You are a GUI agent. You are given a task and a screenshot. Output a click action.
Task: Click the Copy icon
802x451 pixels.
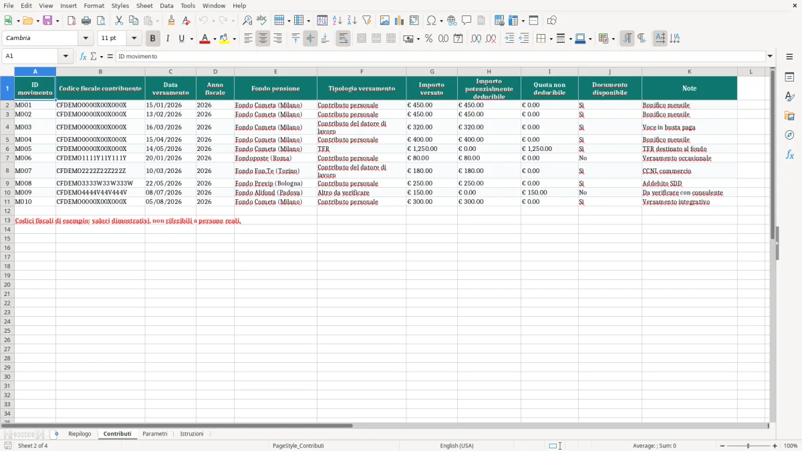tap(134, 21)
